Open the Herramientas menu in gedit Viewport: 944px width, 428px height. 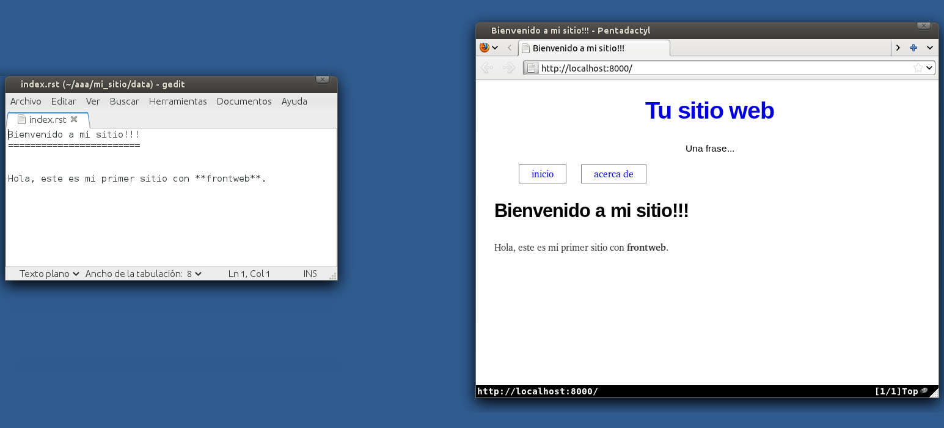[x=178, y=101]
